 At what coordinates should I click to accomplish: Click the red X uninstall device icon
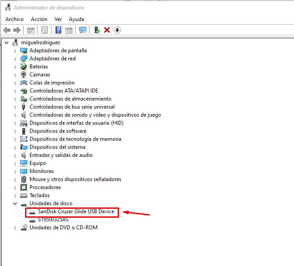pos(107,30)
